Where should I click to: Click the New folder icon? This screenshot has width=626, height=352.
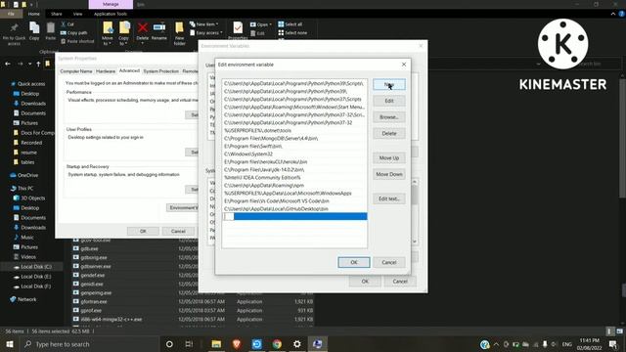pyautogui.click(x=179, y=28)
